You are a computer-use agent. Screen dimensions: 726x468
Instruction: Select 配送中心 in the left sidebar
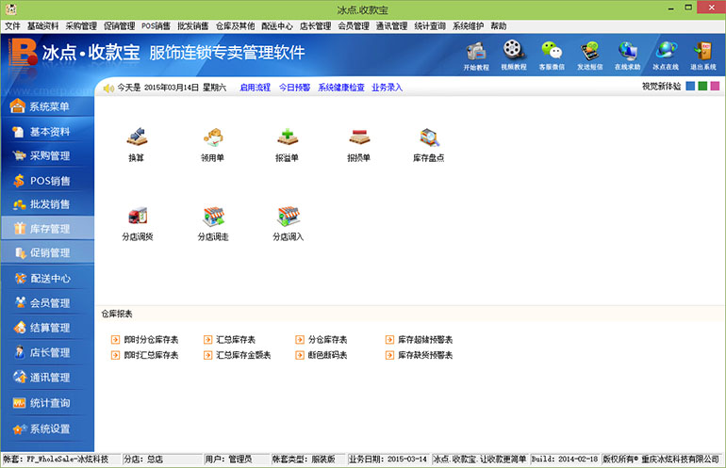(x=47, y=279)
